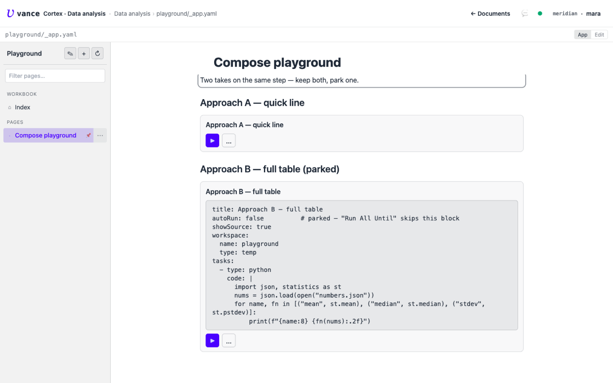Click the Playground sidebar title
This screenshot has height=383, width=613.
pos(24,54)
